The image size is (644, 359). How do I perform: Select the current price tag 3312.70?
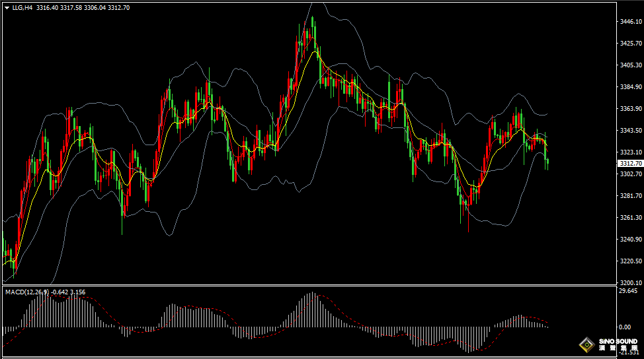(x=629, y=163)
